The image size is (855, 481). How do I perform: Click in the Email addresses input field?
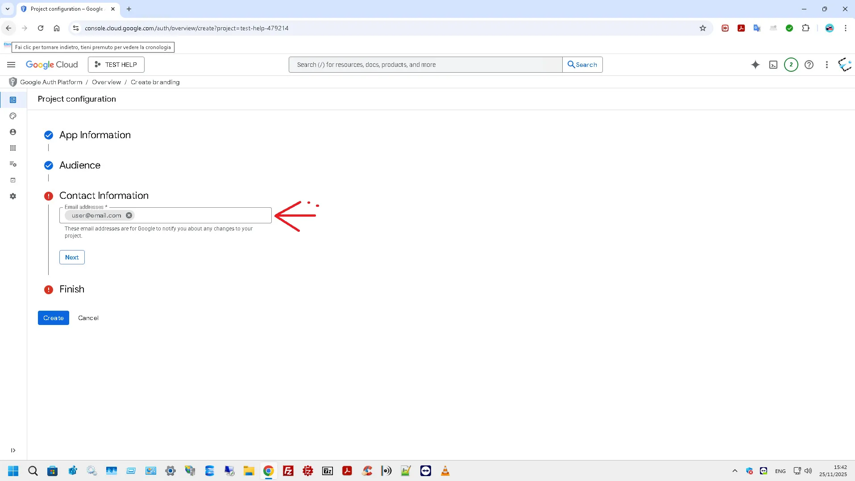point(201,215)
